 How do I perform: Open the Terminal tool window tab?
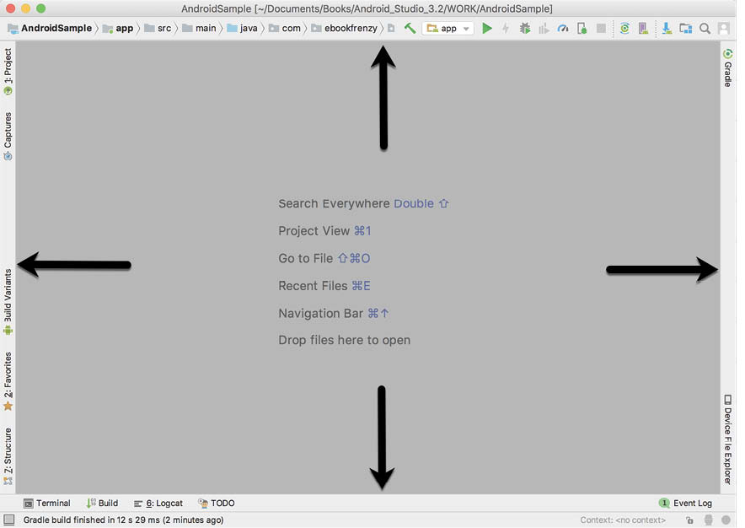pos(47,503)
